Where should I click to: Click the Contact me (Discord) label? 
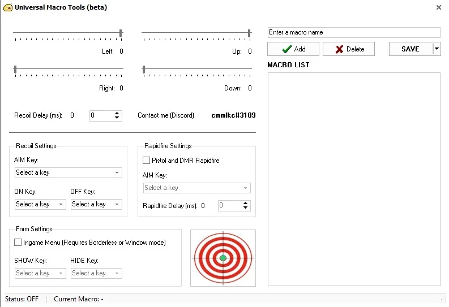point(166,115)
